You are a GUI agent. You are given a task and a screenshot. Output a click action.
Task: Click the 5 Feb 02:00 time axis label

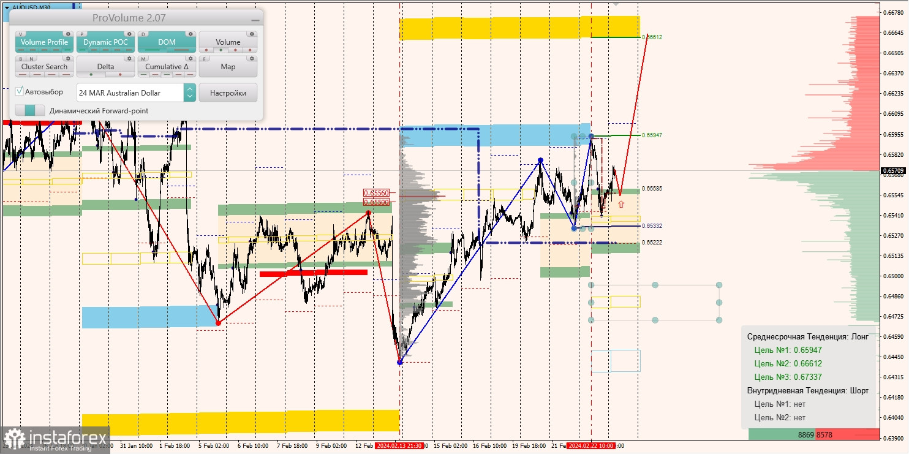coord(213,446)
